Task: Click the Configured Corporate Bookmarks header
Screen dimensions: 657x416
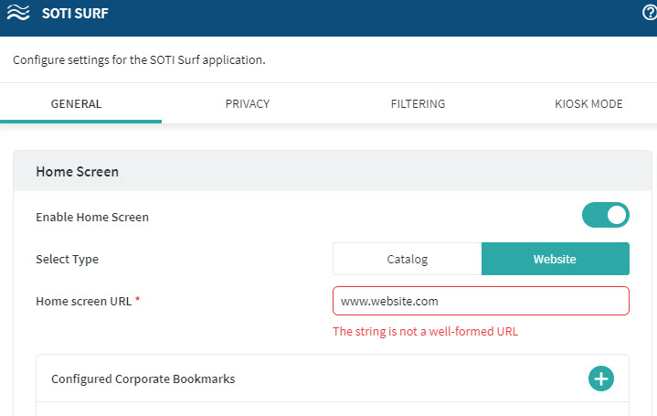Action: coord(143,379)
